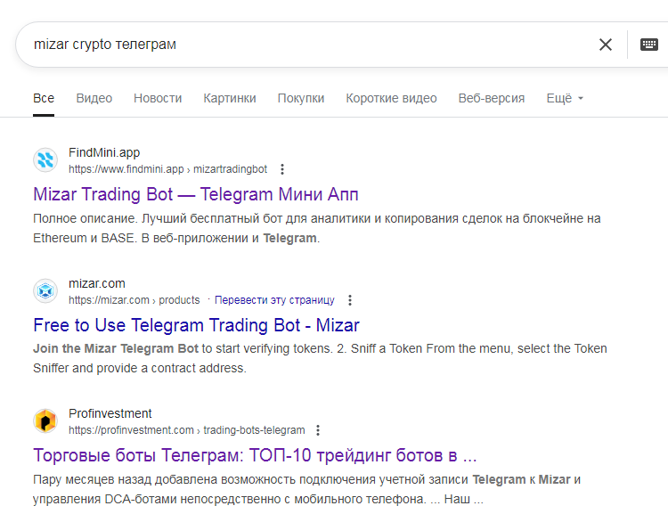Open three-dot menu for mizar.com result
668x514 pixels.
[x=350, y=300]
